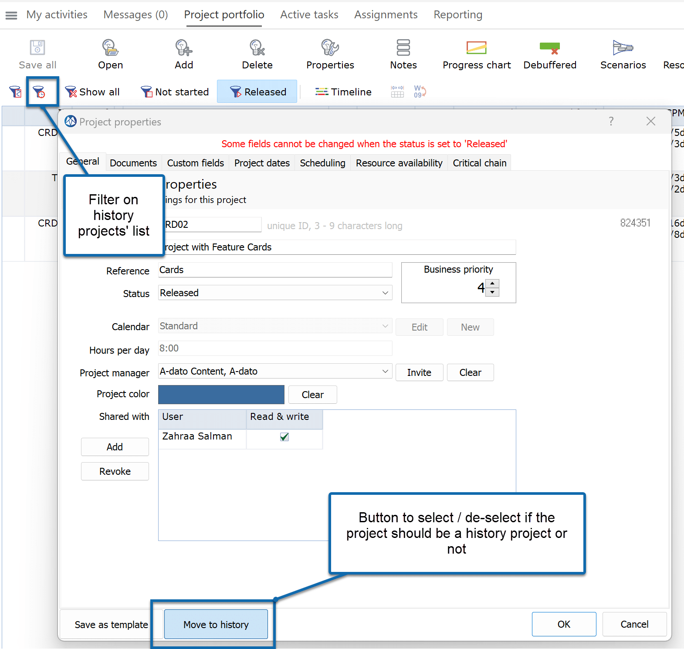This screenshot has height=649, width=684.
Task: Toggle Read & write for Zahraa Salman
Action: [284, 437]
